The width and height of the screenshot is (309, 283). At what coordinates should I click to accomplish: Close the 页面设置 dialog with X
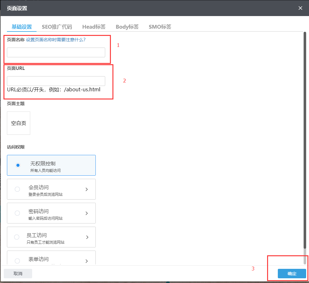[x=300, y=8]
